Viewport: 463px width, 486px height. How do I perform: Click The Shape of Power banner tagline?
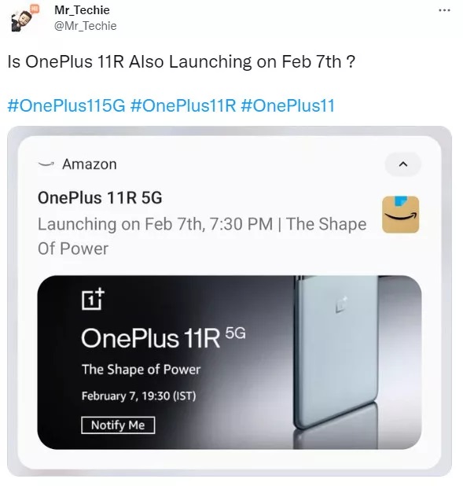141,370
